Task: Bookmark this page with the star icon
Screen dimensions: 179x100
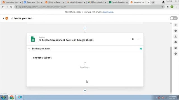Action: click(x=162, y=7)
